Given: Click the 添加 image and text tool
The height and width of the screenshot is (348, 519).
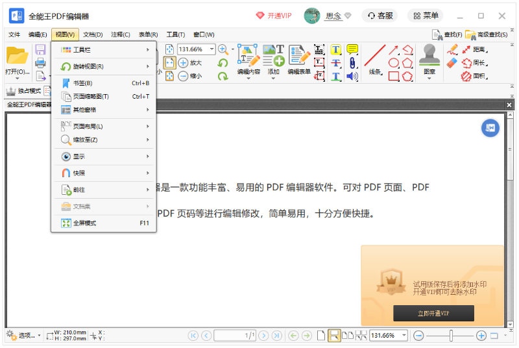Looking at the screenshot, I should click(273, 60).
